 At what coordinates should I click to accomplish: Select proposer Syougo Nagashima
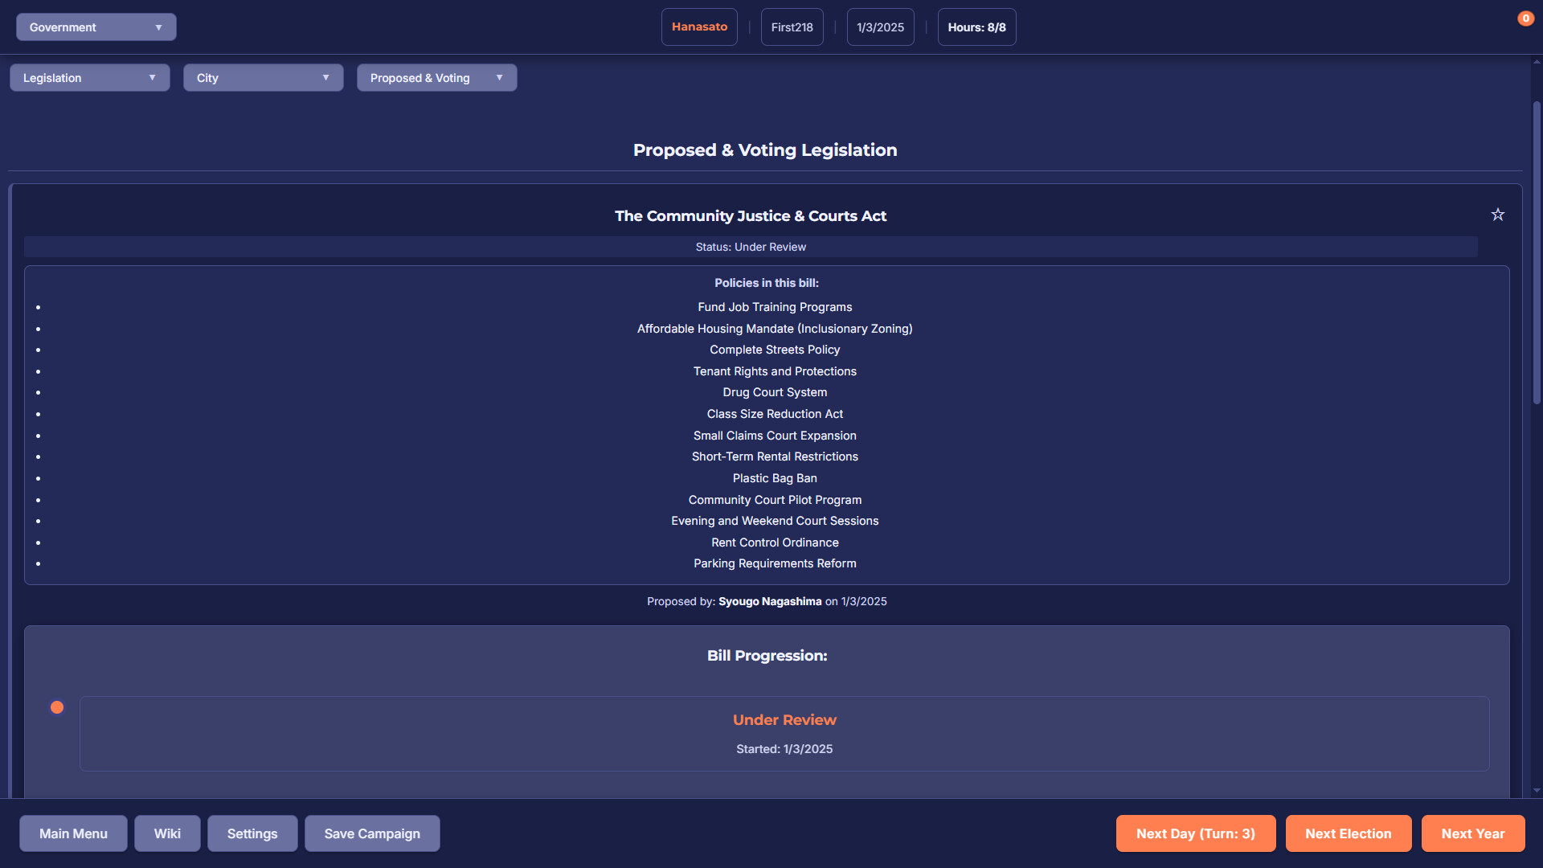point(769,600)
